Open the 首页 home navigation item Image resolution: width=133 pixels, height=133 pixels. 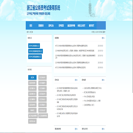coord(31,26)
